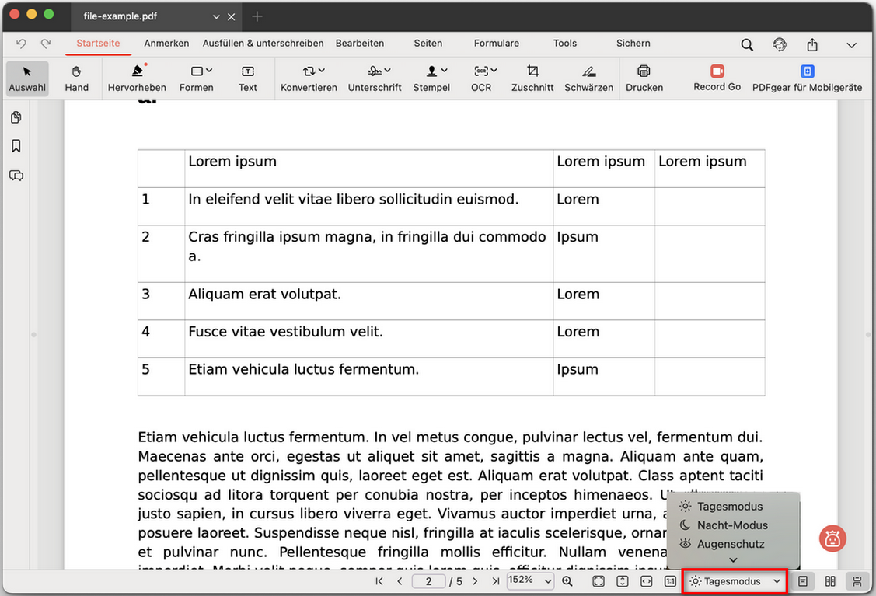Screen dimensions: 876x596
Task: Switch to the Anmerken tab
Action: (166, 44)
